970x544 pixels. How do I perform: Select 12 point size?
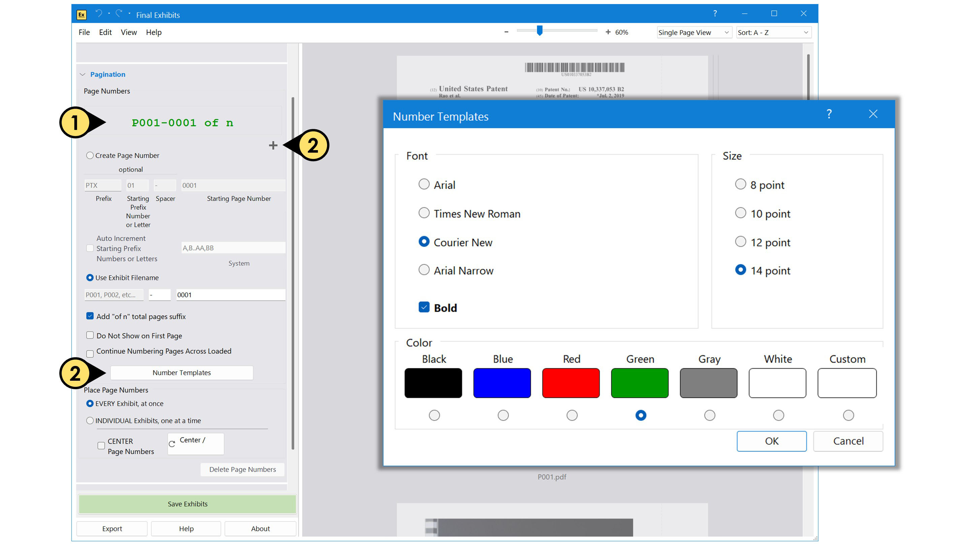click(x=740, y=241)
